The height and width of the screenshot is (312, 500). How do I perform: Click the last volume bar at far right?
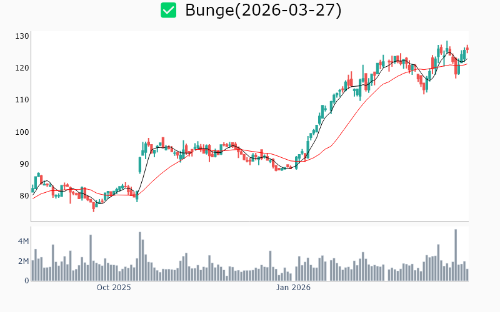pyautogui.click(x=467, y=275)
